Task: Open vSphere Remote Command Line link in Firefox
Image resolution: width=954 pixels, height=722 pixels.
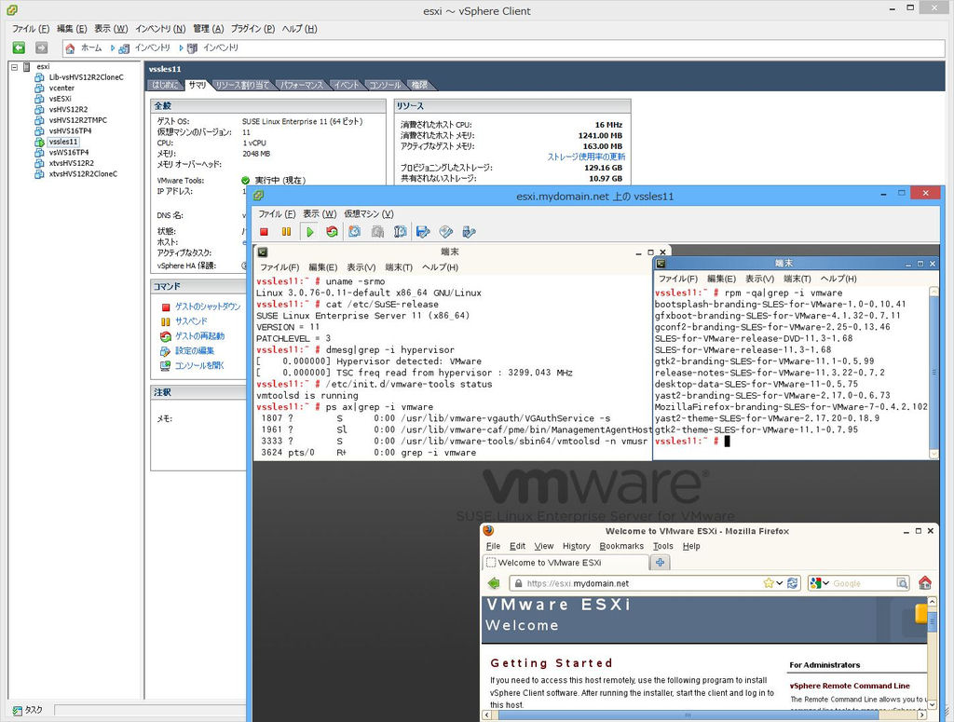Action: click(x=850, y=686)
